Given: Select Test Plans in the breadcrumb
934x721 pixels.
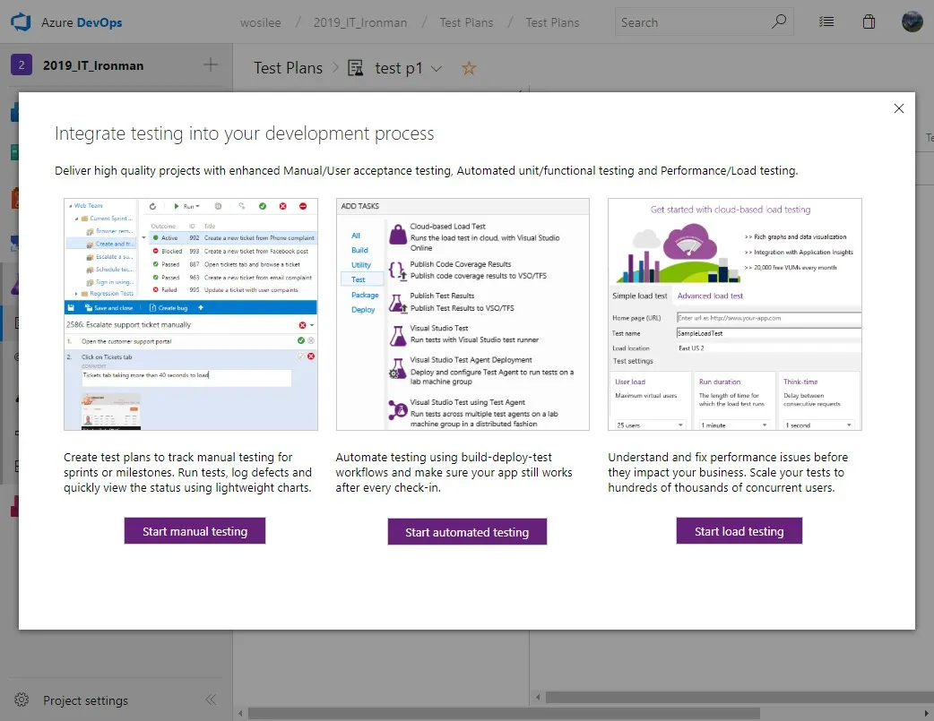Looking at the screenshot, I should coord(466,21).
